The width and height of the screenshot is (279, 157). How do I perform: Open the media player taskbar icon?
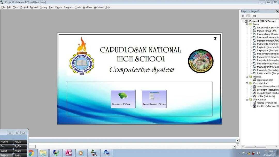(81, 153)
